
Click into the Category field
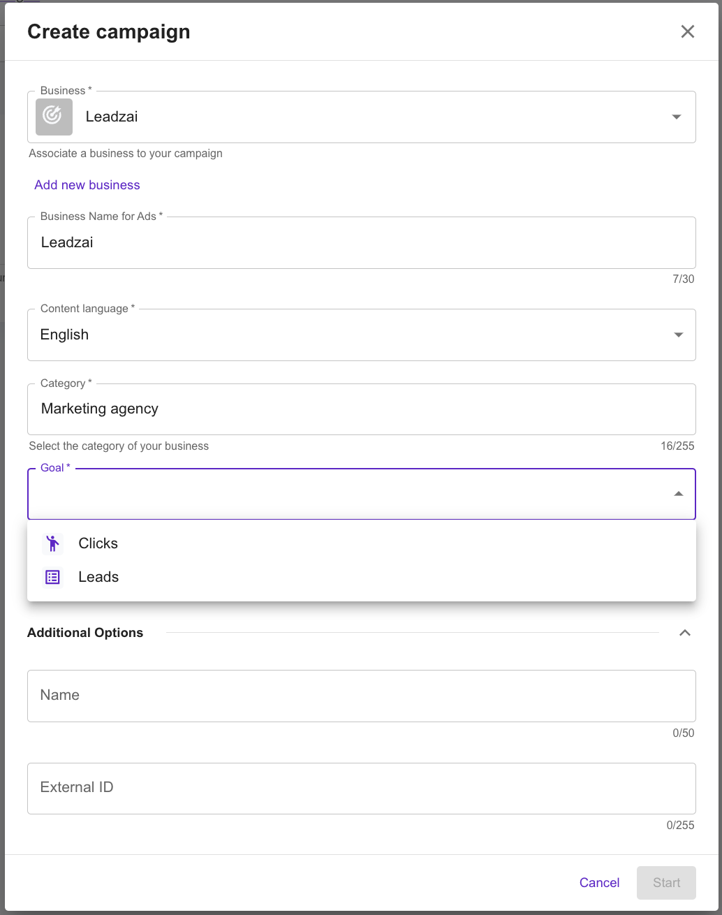click(362, 409)
